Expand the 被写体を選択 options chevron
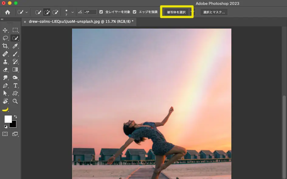Viewport: 287px width, 179px height. click(x=192, y=11)
